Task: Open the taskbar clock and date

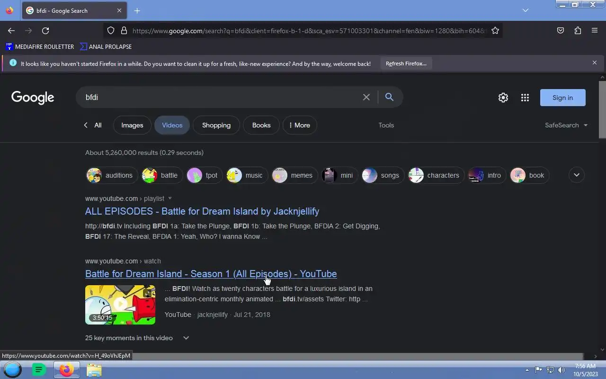Action: [x=586, y=370]
